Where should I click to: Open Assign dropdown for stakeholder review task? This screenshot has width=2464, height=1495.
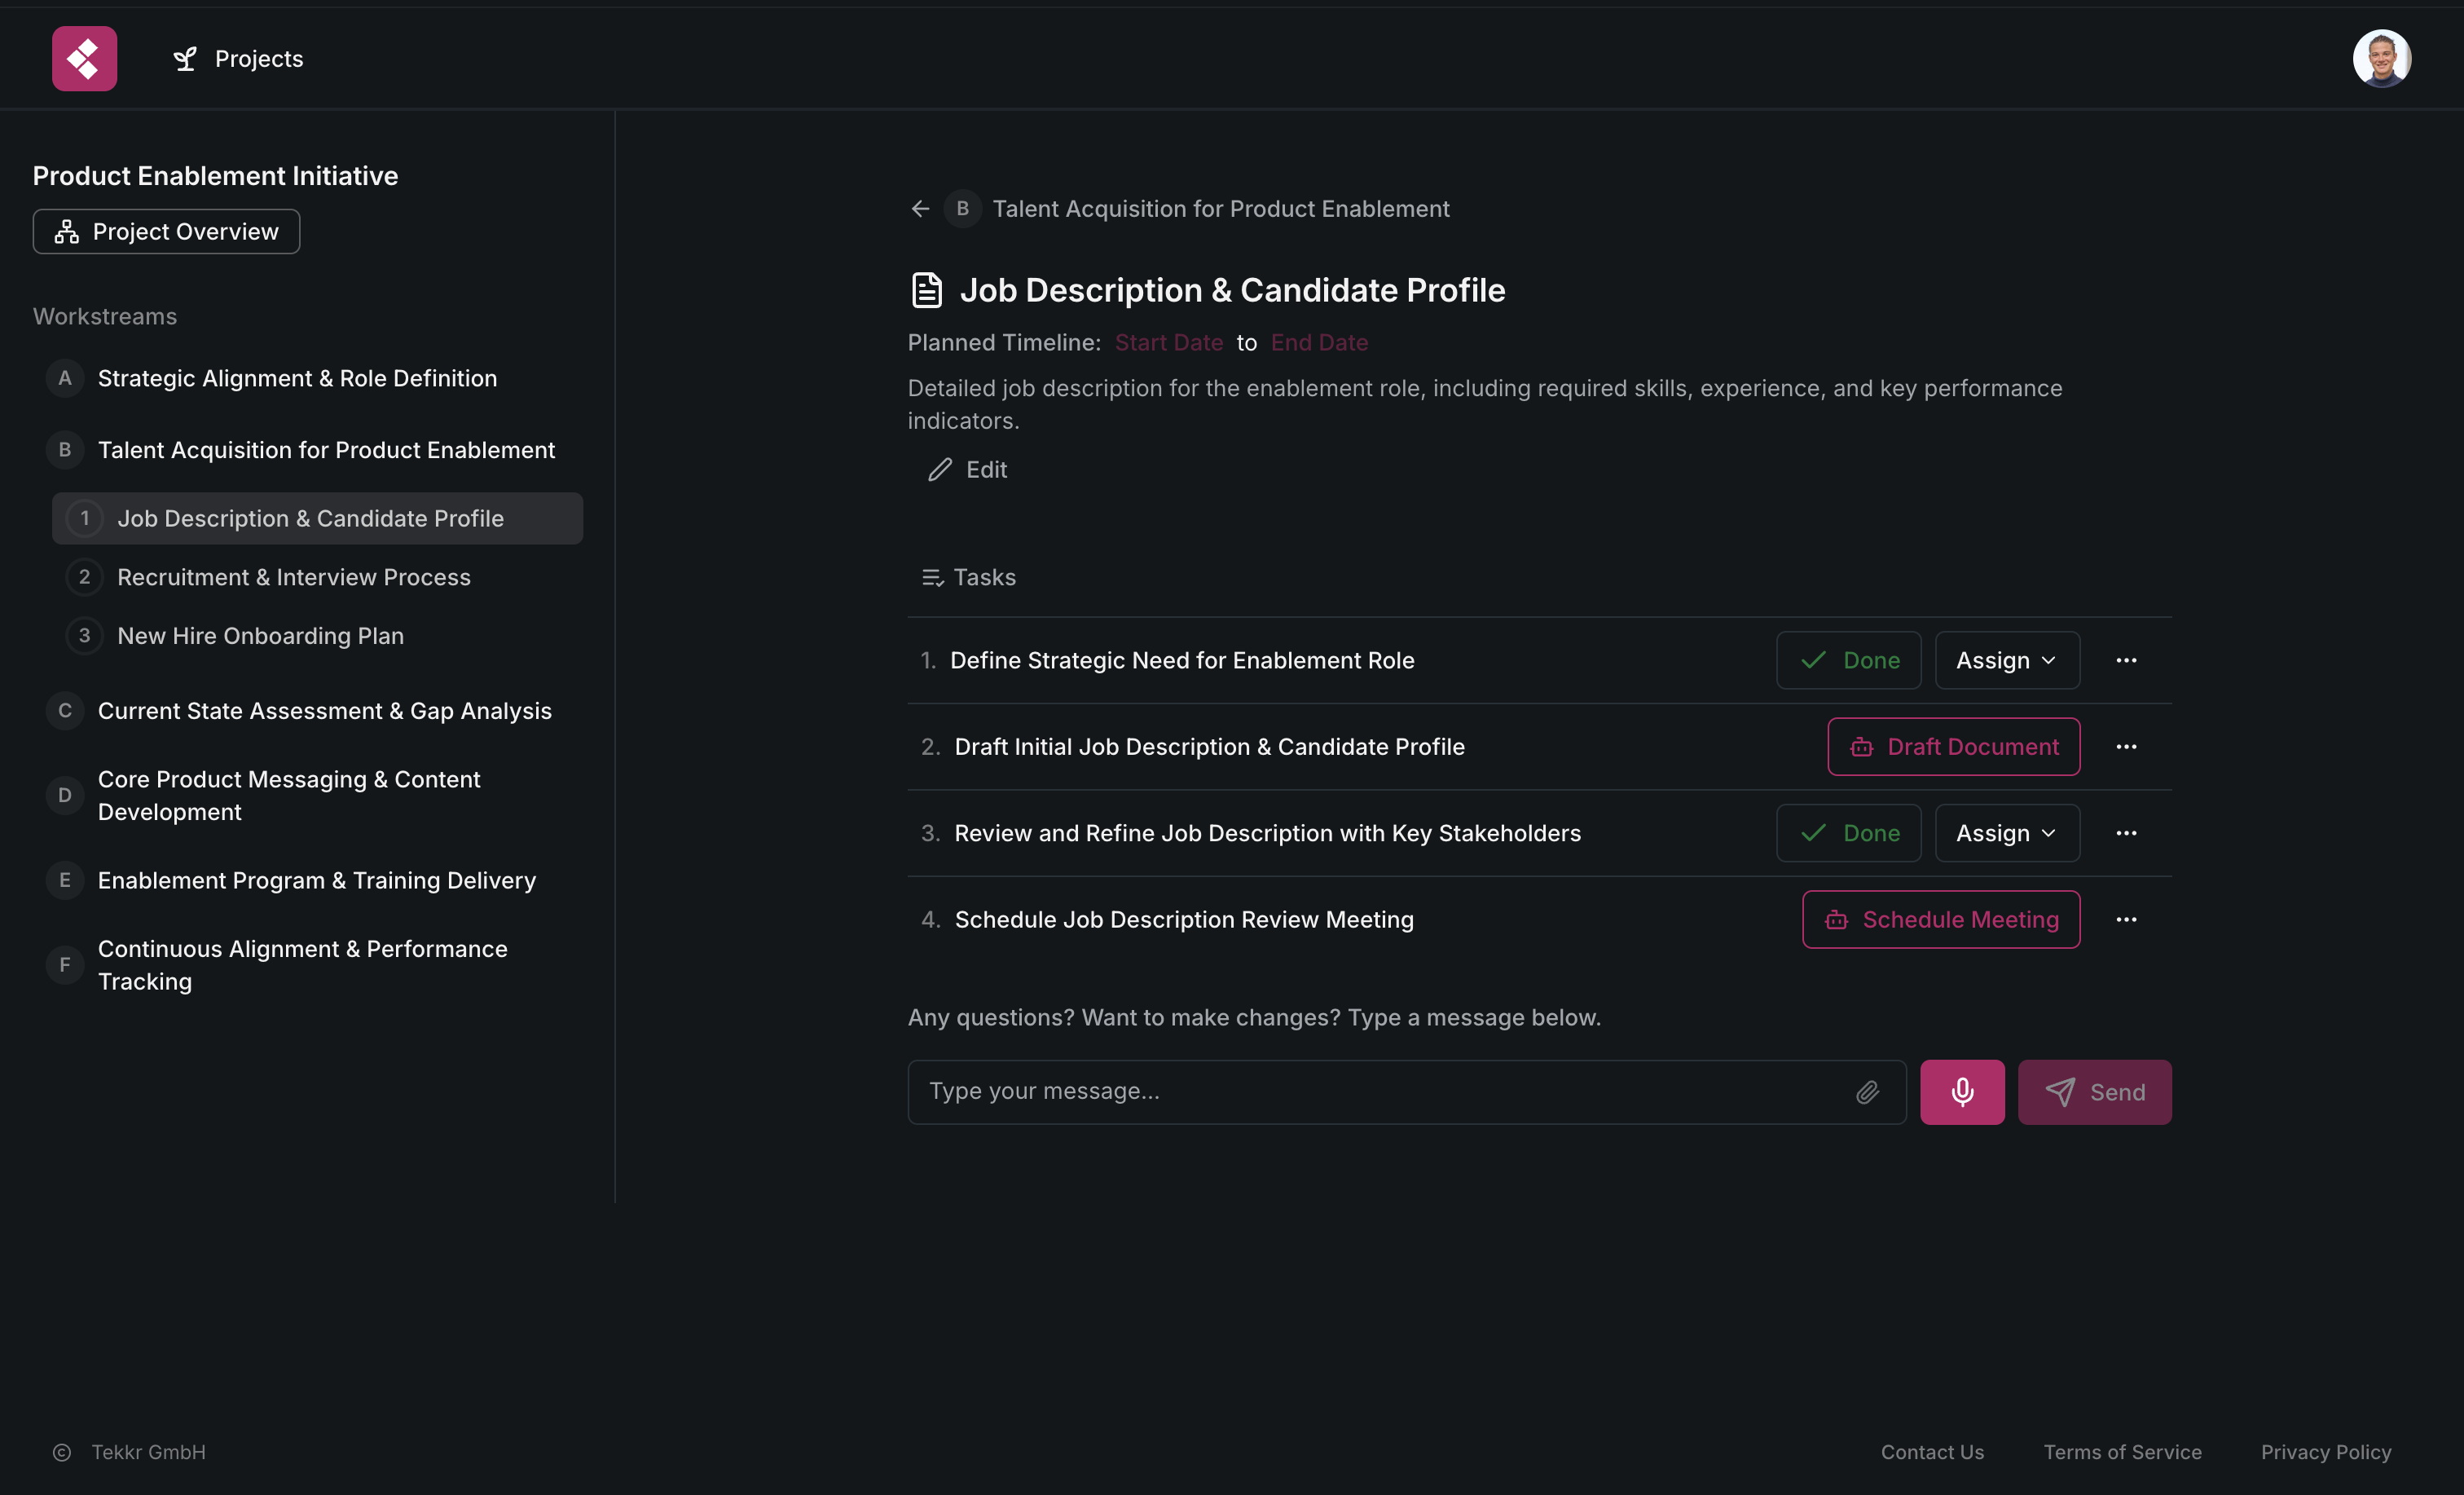[x=2006, y=832]
